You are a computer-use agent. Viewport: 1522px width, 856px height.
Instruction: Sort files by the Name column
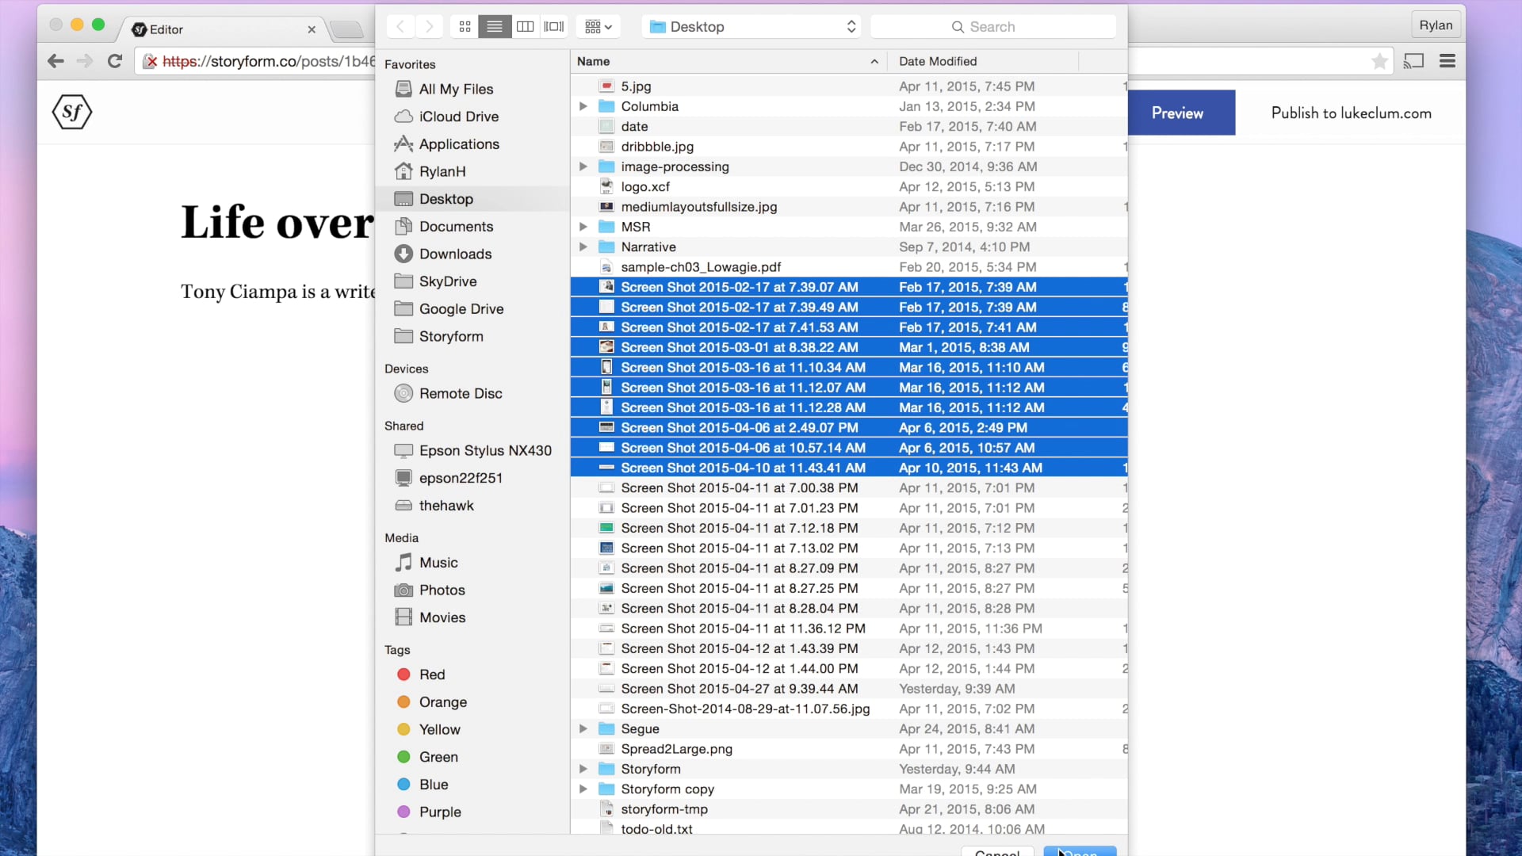tap(728, 62)
